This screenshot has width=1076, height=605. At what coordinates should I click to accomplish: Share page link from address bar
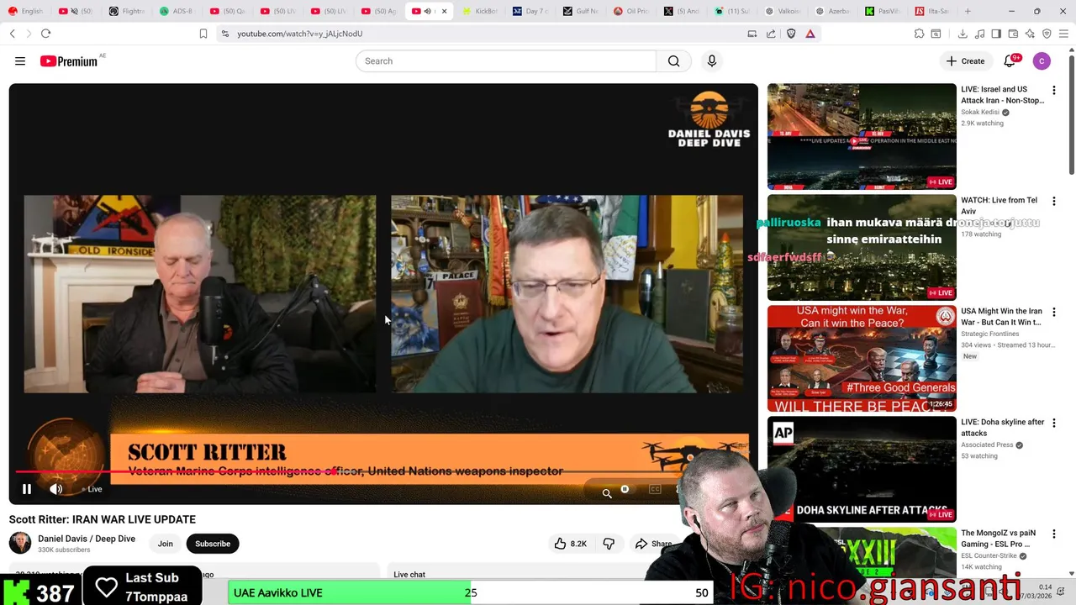pyautogui.click(x=771, y=34)
